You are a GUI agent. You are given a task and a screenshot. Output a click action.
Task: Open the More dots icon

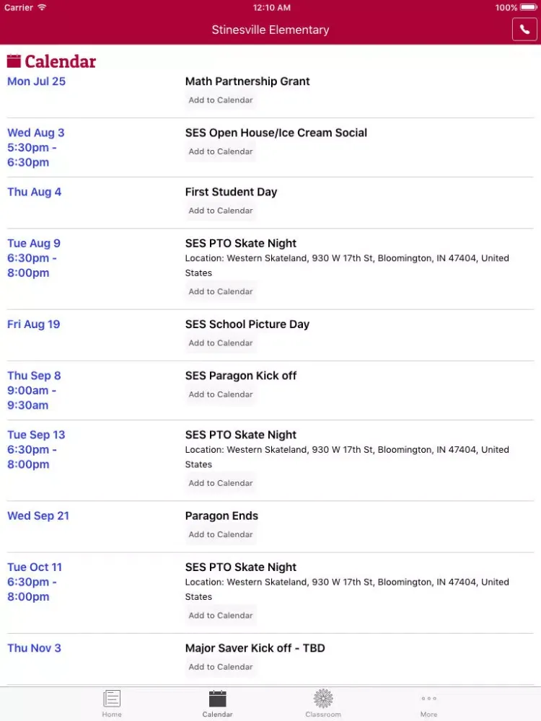pyautogui.click(x=428, y=699)
